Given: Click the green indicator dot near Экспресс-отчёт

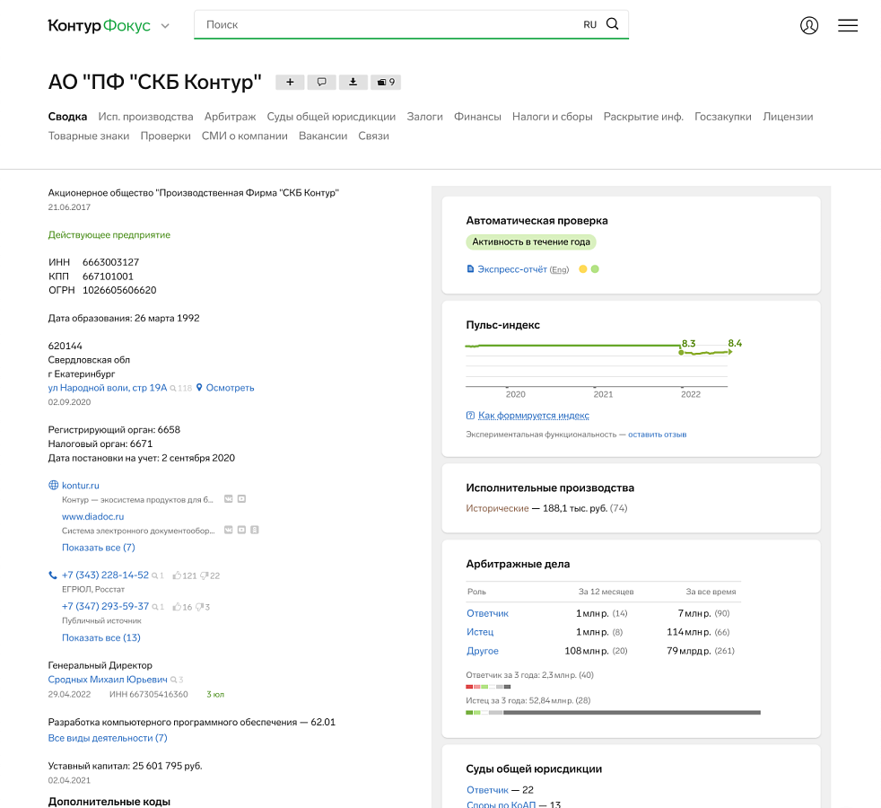Looking at the screenshot, I should pos(595,268).
